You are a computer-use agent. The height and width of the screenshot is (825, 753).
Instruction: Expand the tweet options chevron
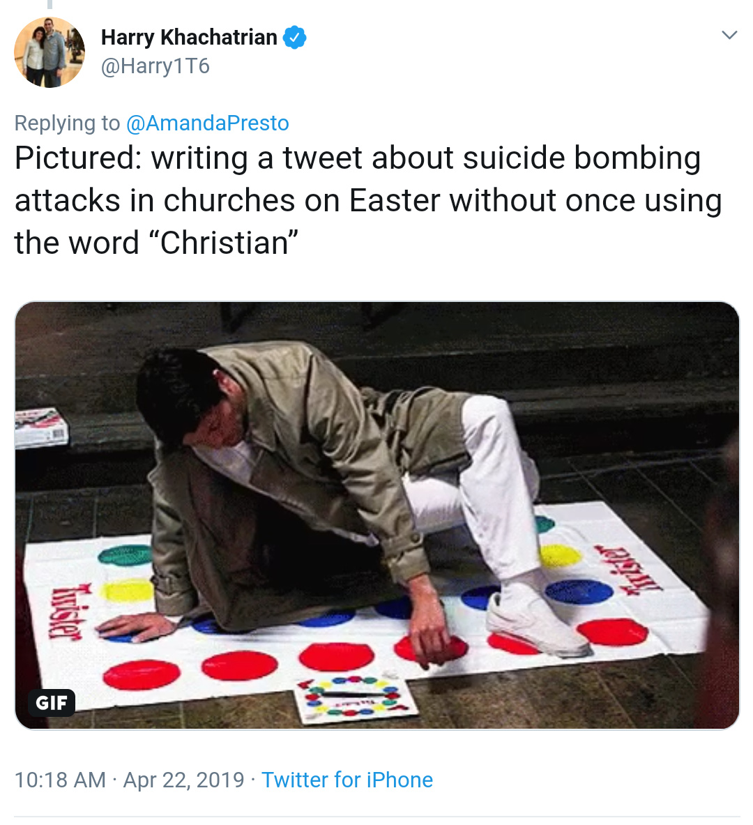coord(729,36)
